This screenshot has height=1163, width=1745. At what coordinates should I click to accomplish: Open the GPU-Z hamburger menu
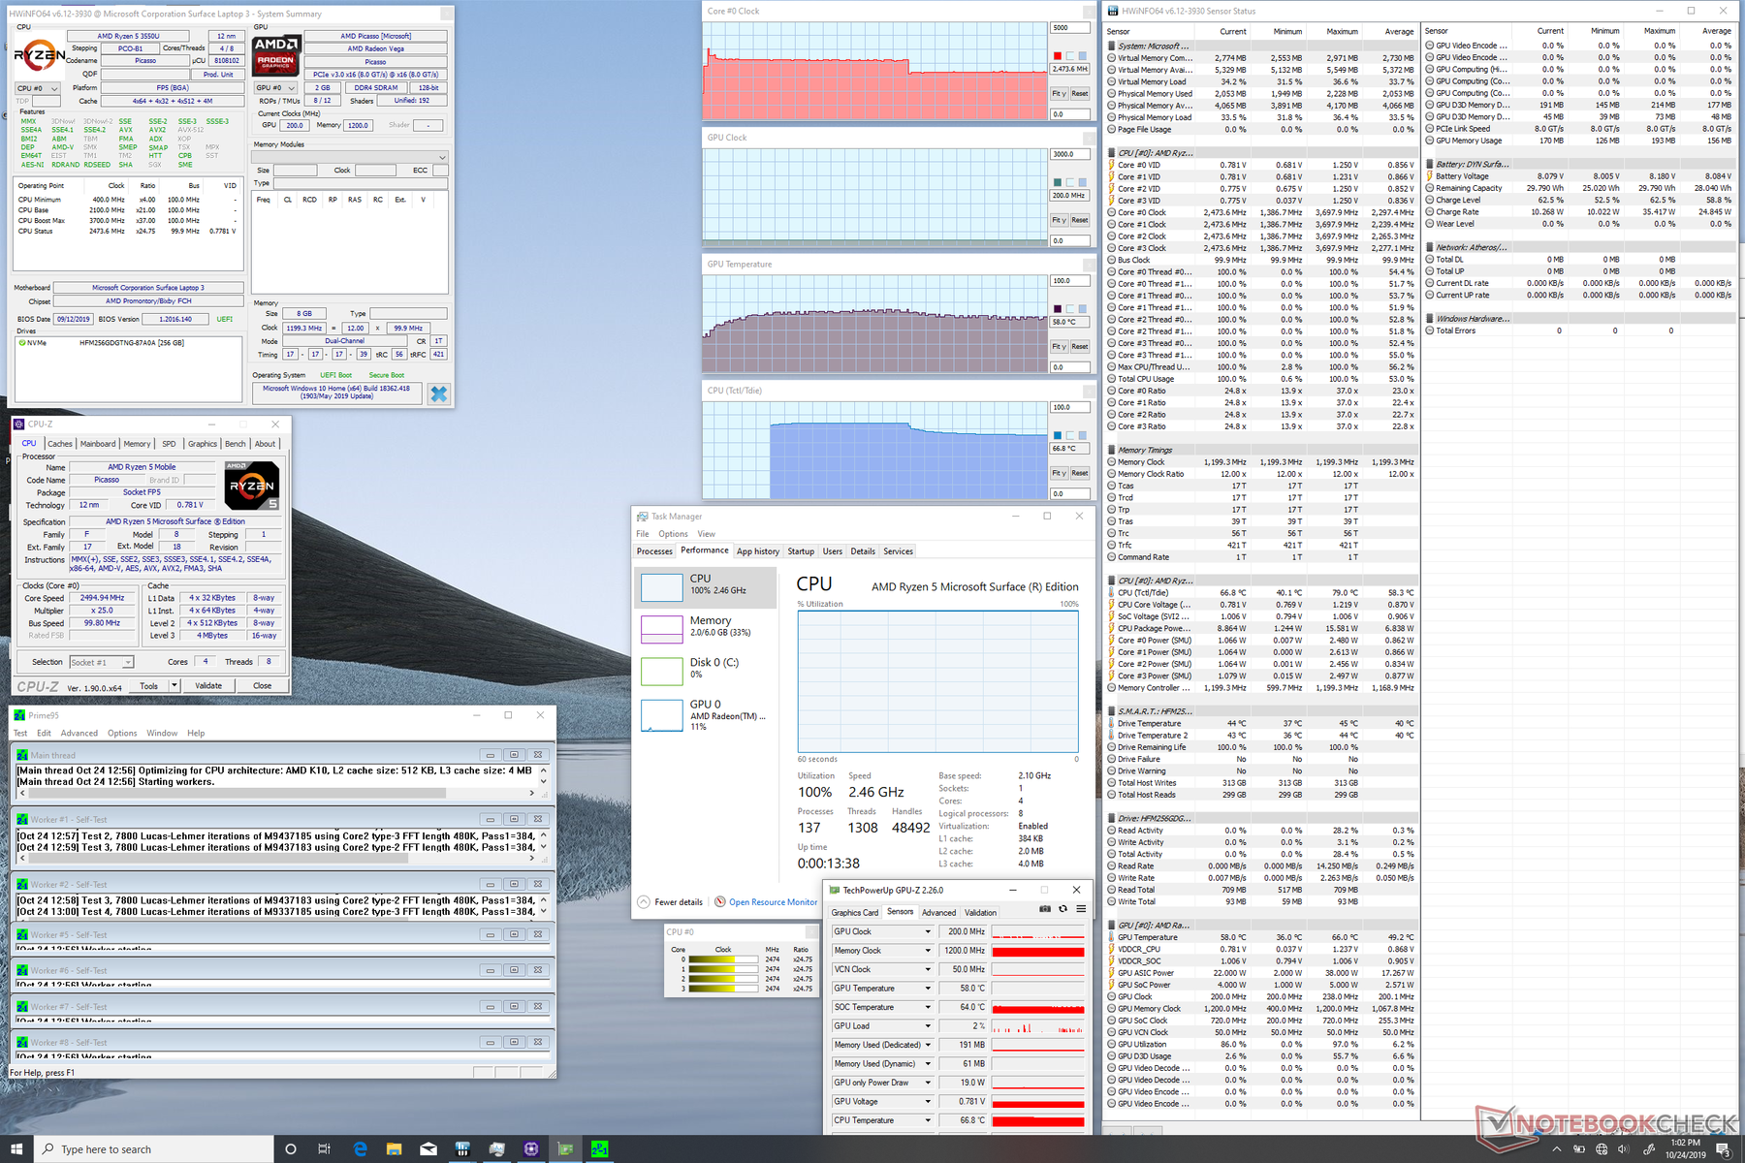pyautogui.click(x=1080, y=909)
